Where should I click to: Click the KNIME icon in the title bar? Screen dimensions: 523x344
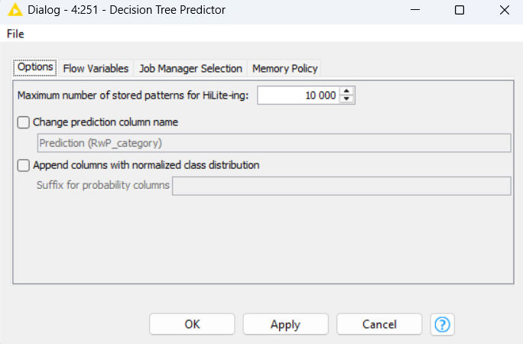click(14, 11)
